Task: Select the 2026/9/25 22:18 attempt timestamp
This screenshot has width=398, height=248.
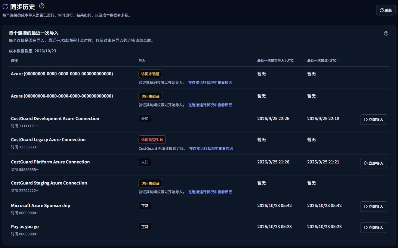Action: tap(323, 119)
